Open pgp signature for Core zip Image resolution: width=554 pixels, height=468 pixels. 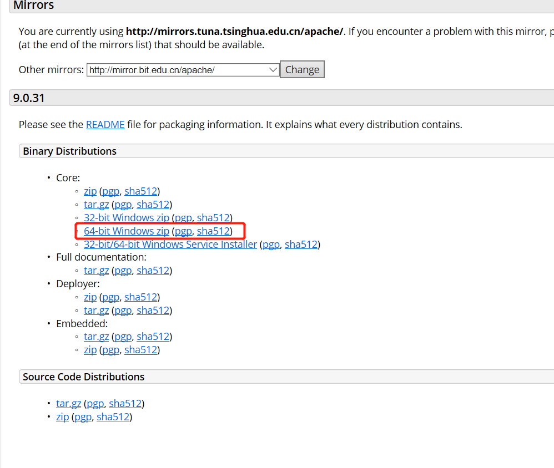click(110, 191)
